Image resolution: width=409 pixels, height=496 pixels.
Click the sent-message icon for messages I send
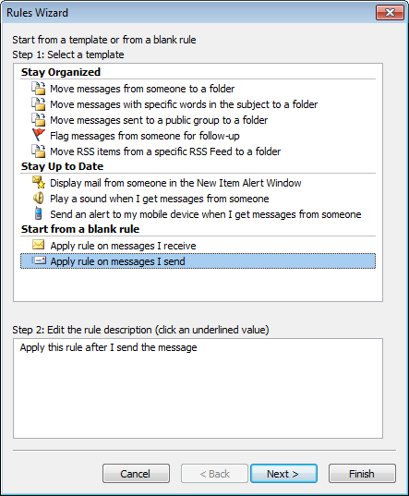coord(39,260)
